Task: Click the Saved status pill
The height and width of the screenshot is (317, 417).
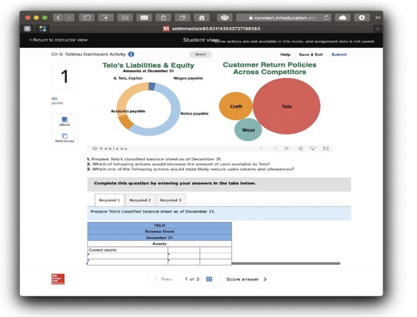Action: pos(200,54)
